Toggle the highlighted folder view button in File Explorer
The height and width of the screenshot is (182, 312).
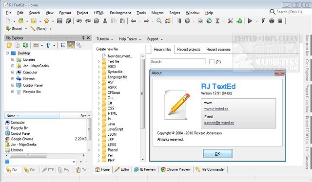point(71,45)
